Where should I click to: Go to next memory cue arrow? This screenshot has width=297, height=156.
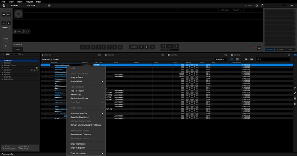[147, 47]
